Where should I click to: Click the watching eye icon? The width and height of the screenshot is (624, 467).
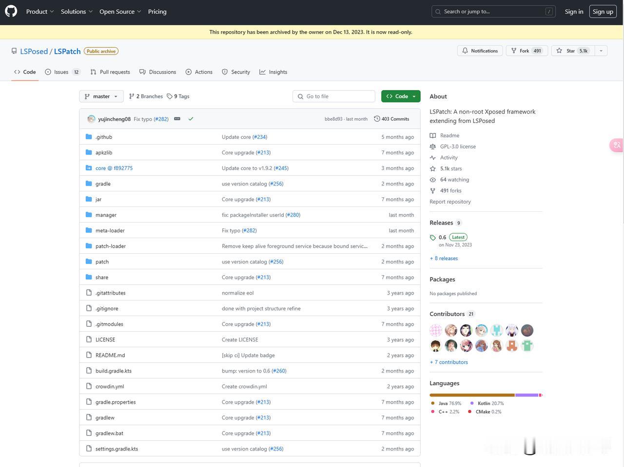tap(432, 180)
